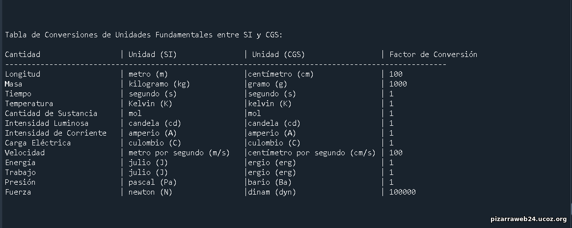Select the 100000 conversion factor value

pyautogui.click(x=403, y=192)
